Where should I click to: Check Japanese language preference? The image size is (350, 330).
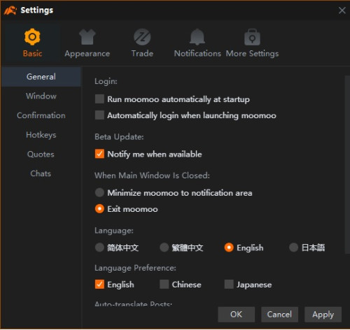click(x=229, y=285)
